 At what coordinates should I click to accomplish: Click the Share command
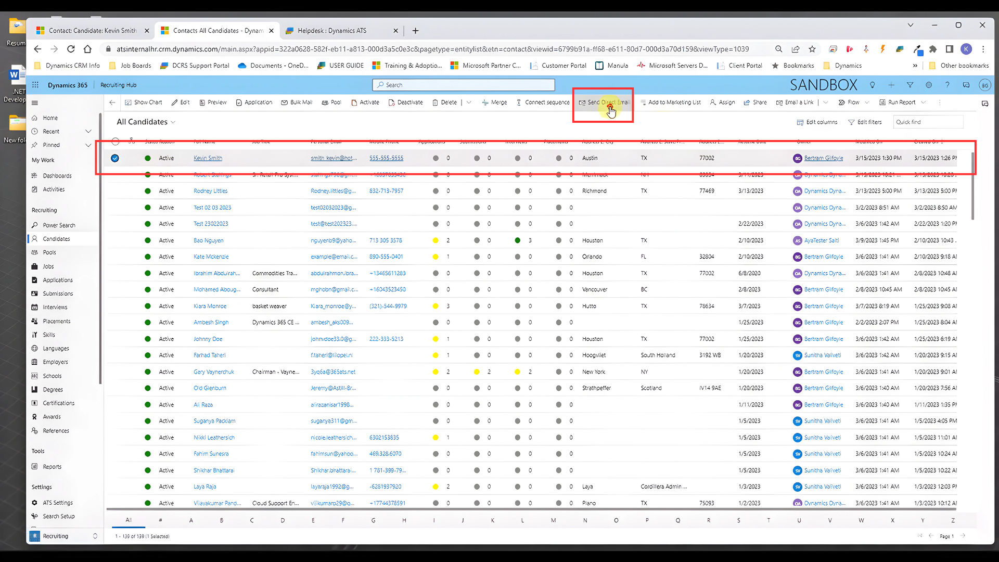point(755,103)
